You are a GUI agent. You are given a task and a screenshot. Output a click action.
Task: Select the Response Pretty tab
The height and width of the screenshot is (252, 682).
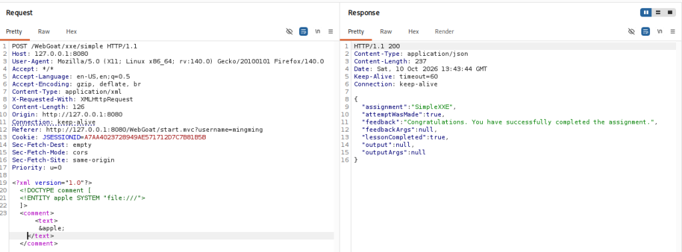(356, 32)
